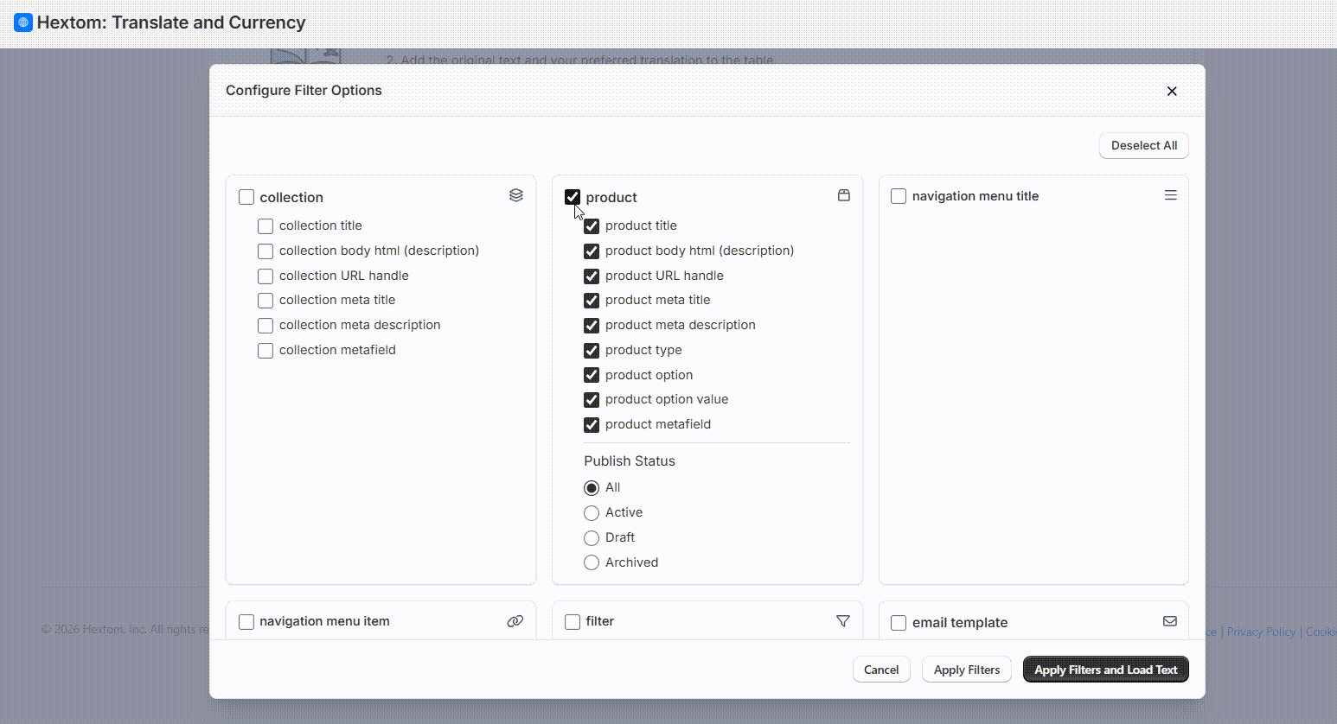Click the Configure Filter Options title
Screen dimensions: 1337x724
point(304,91)
